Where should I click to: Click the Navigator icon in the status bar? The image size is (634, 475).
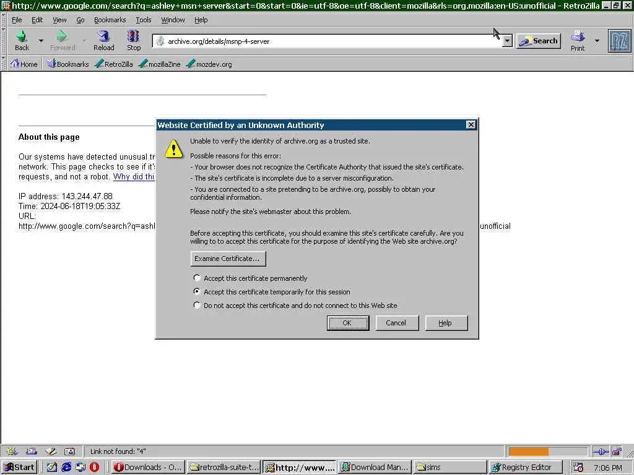coord(11,451)
